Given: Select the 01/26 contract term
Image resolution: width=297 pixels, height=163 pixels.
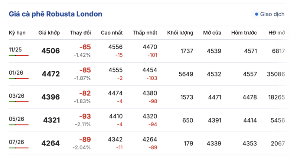Looking at the screenshot, I should [16, 72].
